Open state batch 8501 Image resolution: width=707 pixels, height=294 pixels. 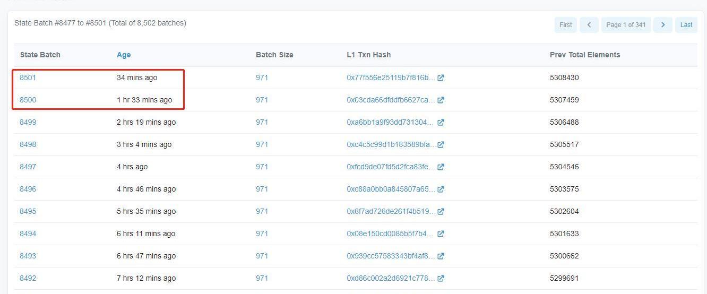click(x=28, y=78)
